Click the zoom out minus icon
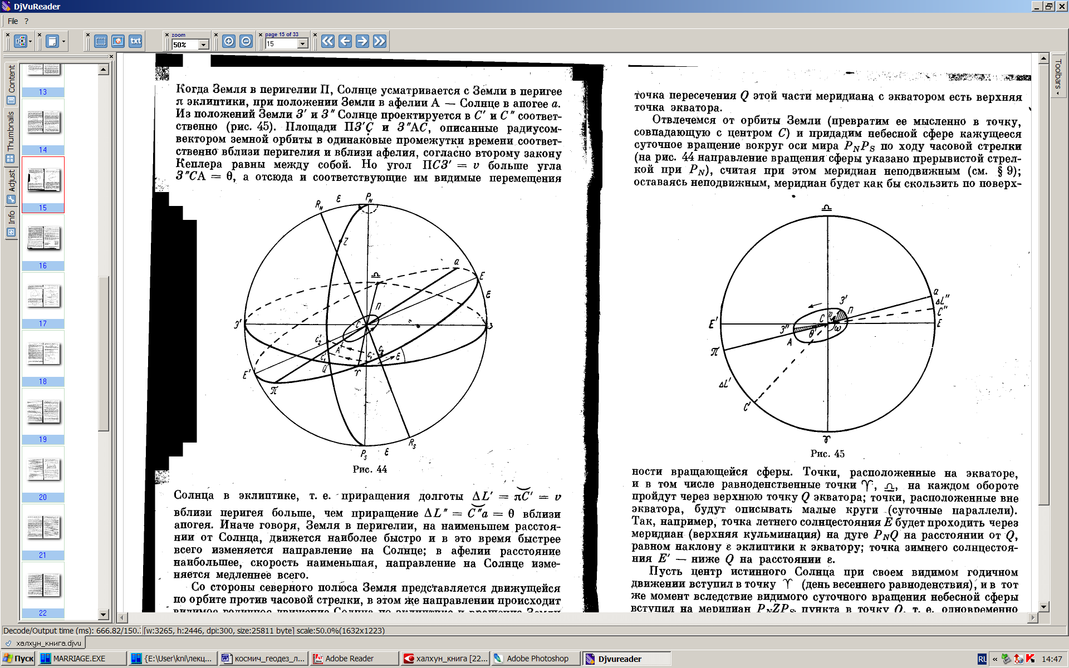1069x668 pixels. pos(246,41)
